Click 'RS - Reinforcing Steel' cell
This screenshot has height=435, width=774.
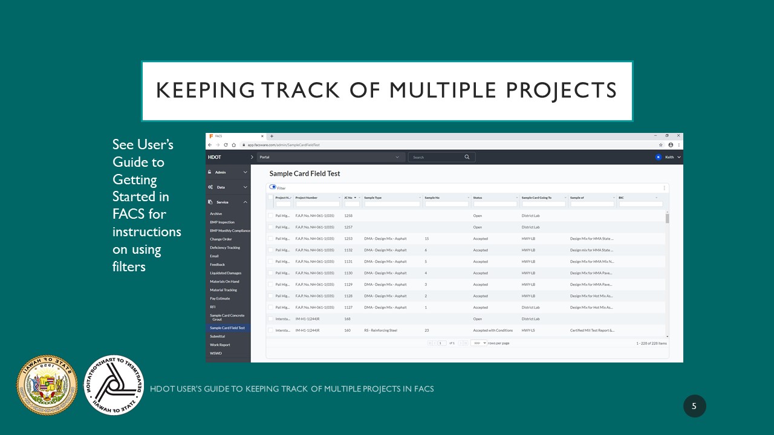tap(380, 330)
